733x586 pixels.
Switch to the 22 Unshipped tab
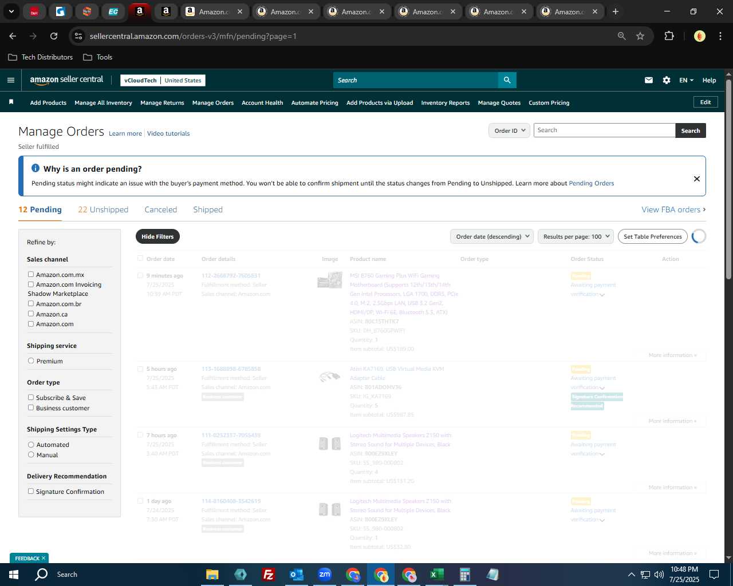click(103, 209)
